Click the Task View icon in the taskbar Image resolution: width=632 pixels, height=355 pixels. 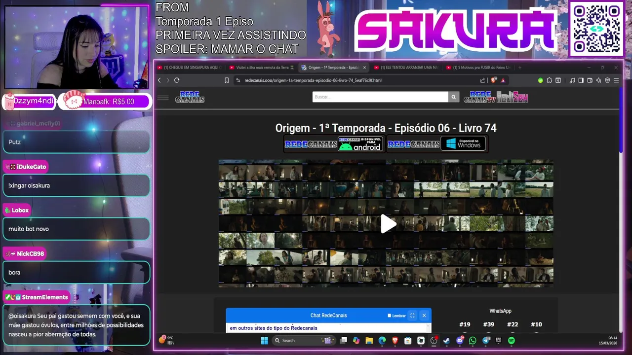(x=343, y=340)
